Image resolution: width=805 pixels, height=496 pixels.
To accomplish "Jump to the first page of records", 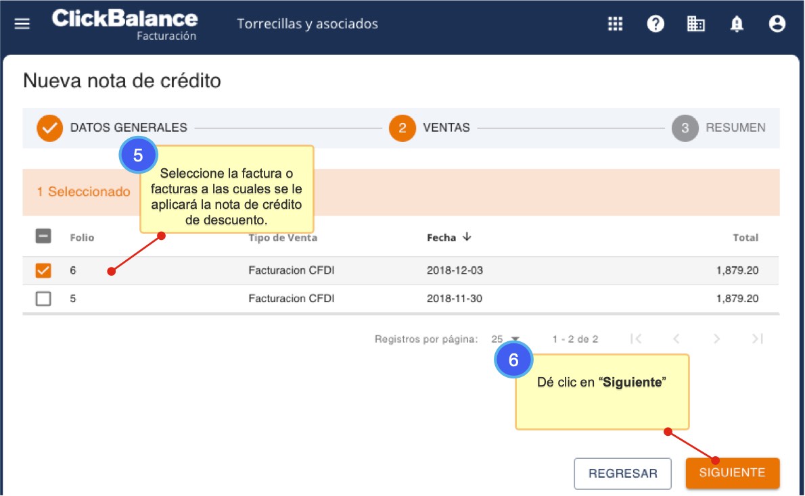I will click(635, 339).
